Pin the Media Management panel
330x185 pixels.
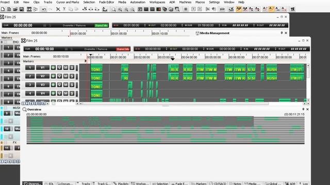click(282, 33)
